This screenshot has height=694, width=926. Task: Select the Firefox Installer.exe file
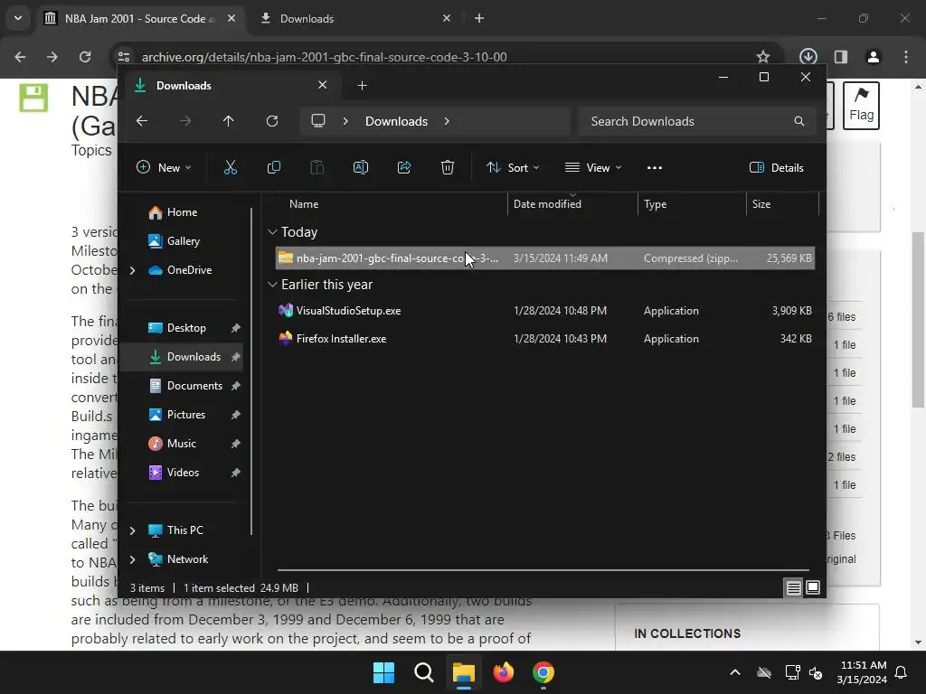(x=545, y=339)
